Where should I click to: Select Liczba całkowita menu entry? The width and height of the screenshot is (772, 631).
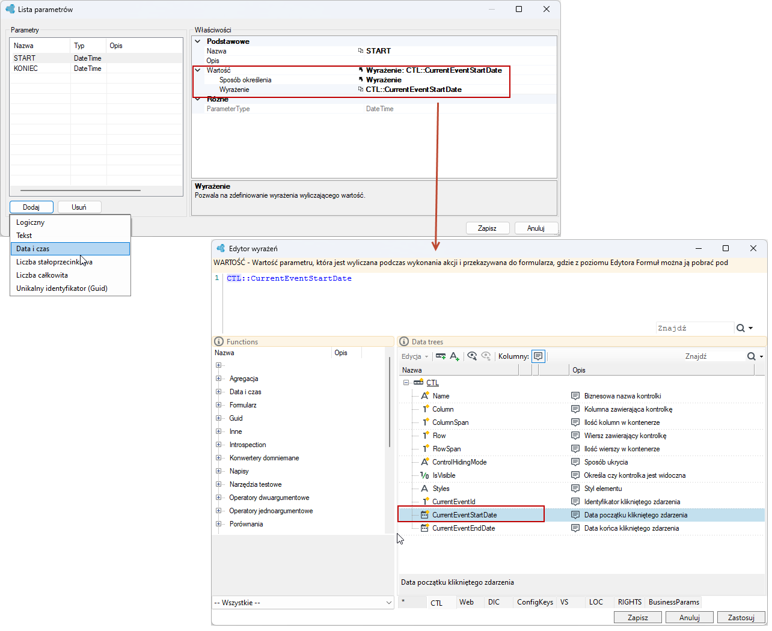(70, 275)
